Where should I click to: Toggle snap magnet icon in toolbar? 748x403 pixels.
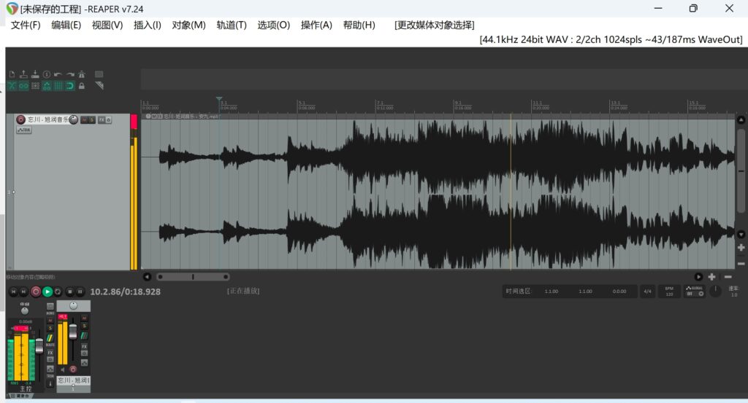point(70,86)
